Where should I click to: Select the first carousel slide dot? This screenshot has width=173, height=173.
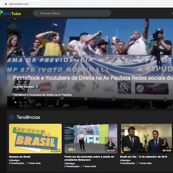pos(15,102)
